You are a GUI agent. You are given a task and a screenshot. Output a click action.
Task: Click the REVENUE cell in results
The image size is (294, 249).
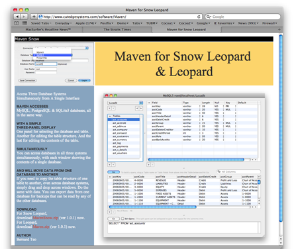pos(161,180)
